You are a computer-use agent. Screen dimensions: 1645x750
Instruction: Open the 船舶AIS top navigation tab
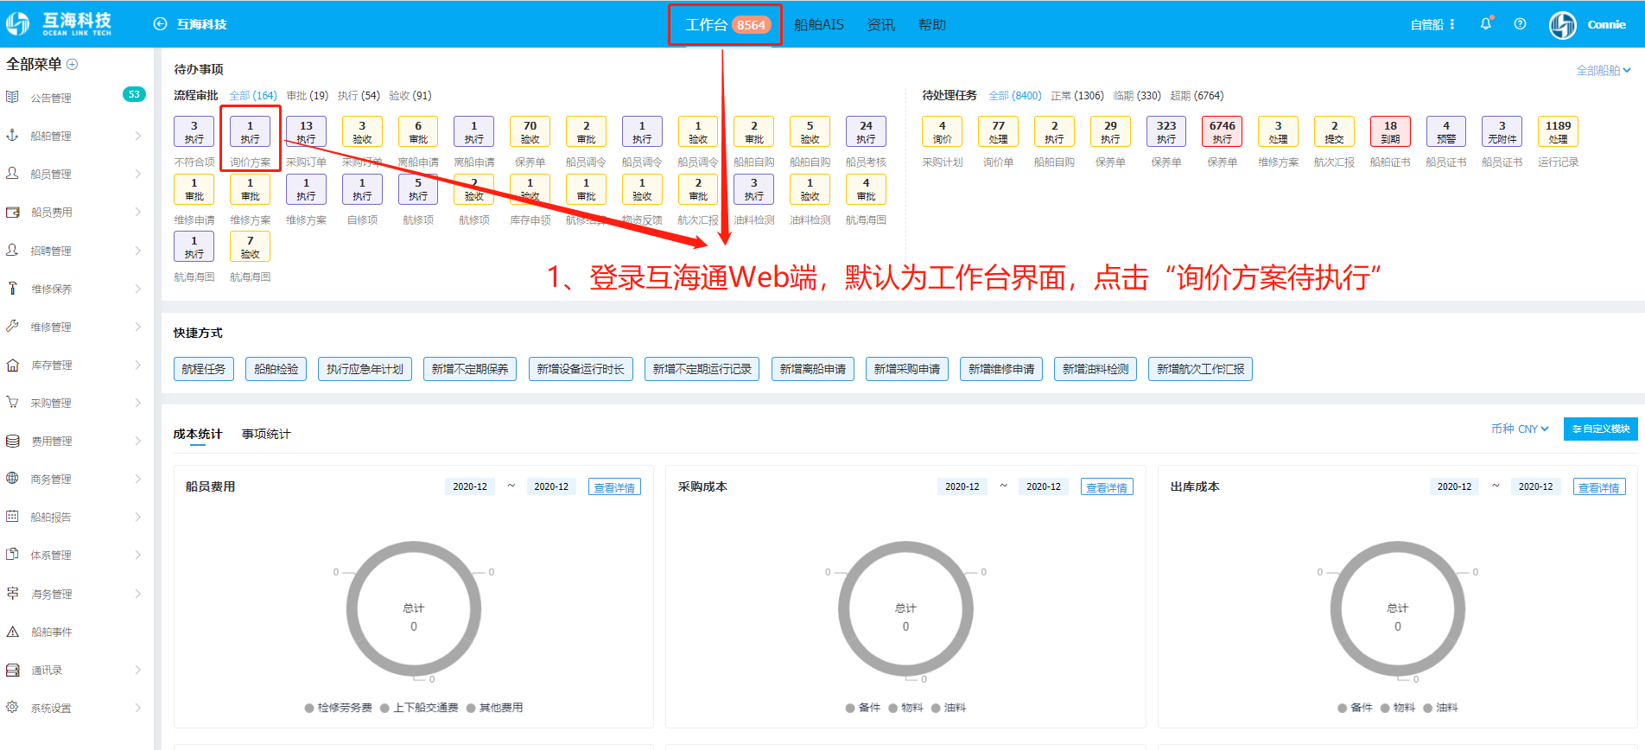[818, 24]
